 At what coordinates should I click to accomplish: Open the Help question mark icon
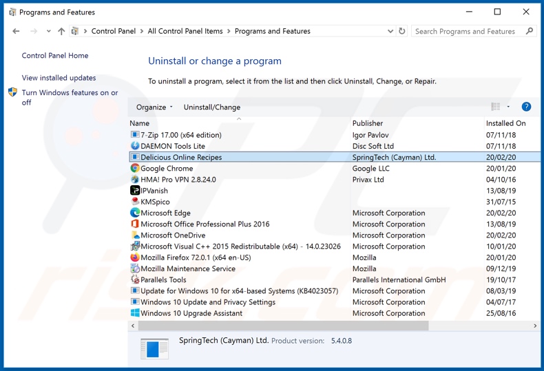pyautogui.click(x=526, y=107)
